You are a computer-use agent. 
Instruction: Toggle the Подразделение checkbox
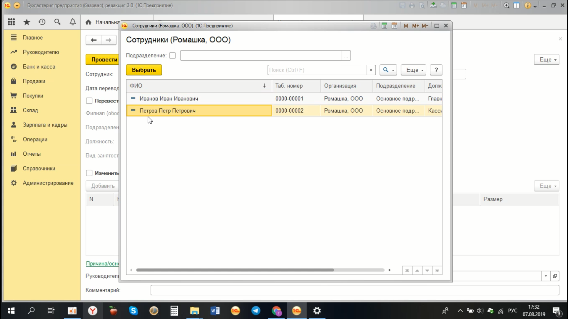tap(172, 56)
